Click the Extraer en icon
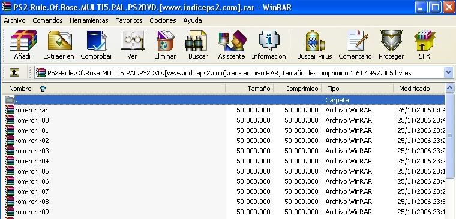456x219 pixels. tap(59, 41)
